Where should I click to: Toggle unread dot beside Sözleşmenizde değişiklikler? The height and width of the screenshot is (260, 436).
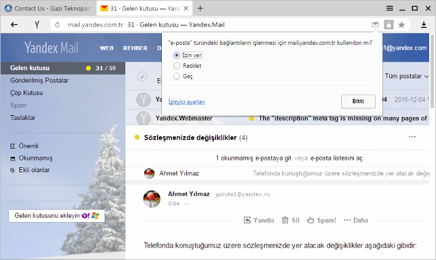(137, 137)
